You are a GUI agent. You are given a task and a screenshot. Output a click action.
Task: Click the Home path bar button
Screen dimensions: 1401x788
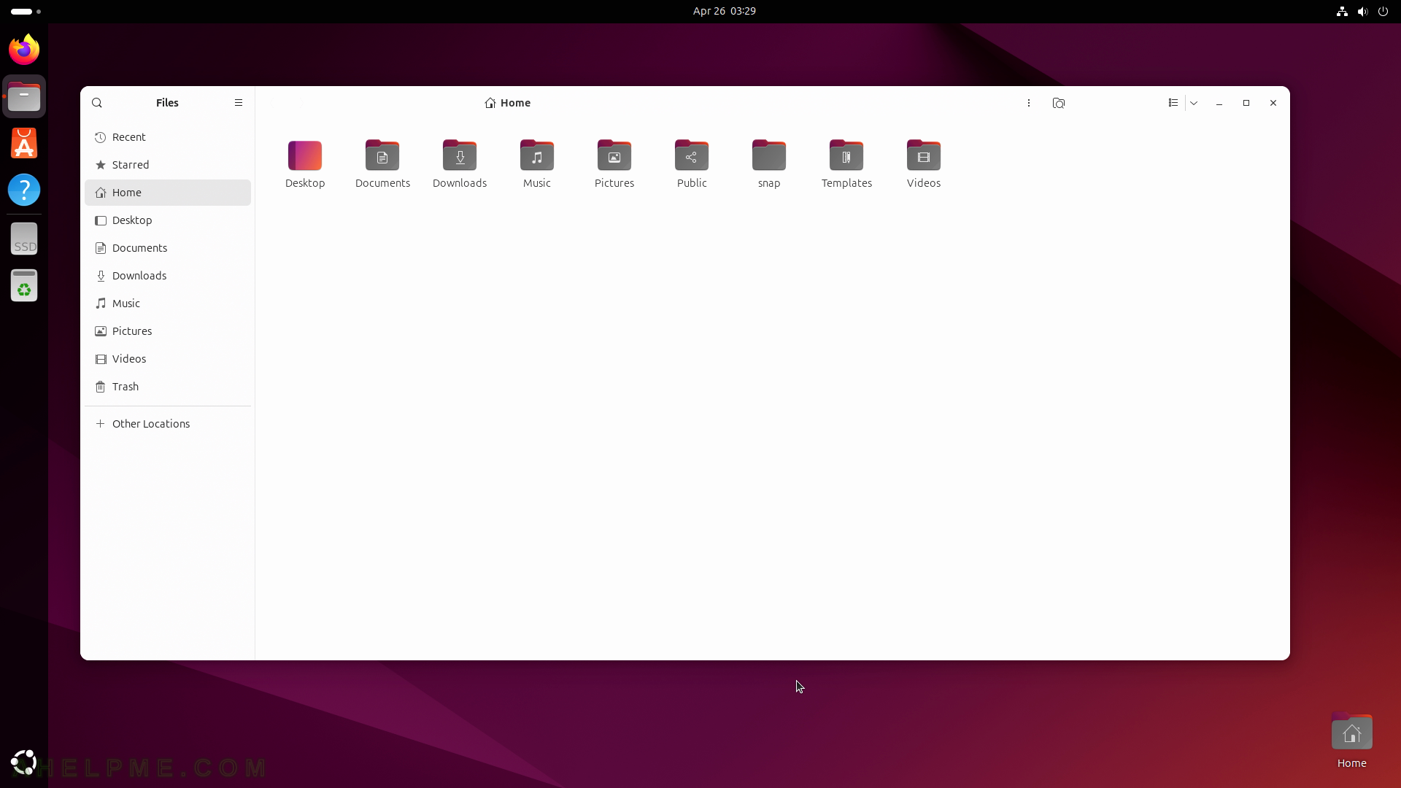click(508, 103)
